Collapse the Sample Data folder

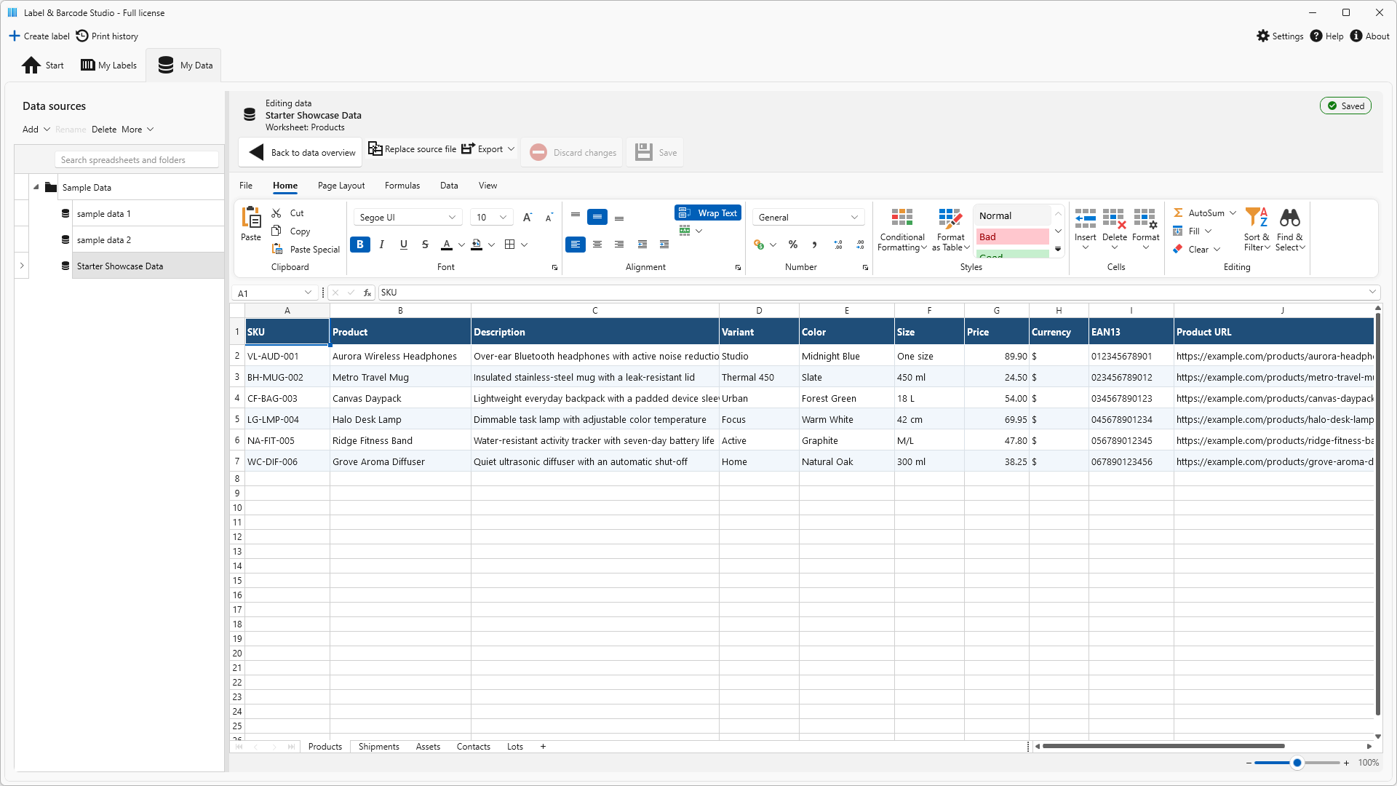click(x=36, y=187)
